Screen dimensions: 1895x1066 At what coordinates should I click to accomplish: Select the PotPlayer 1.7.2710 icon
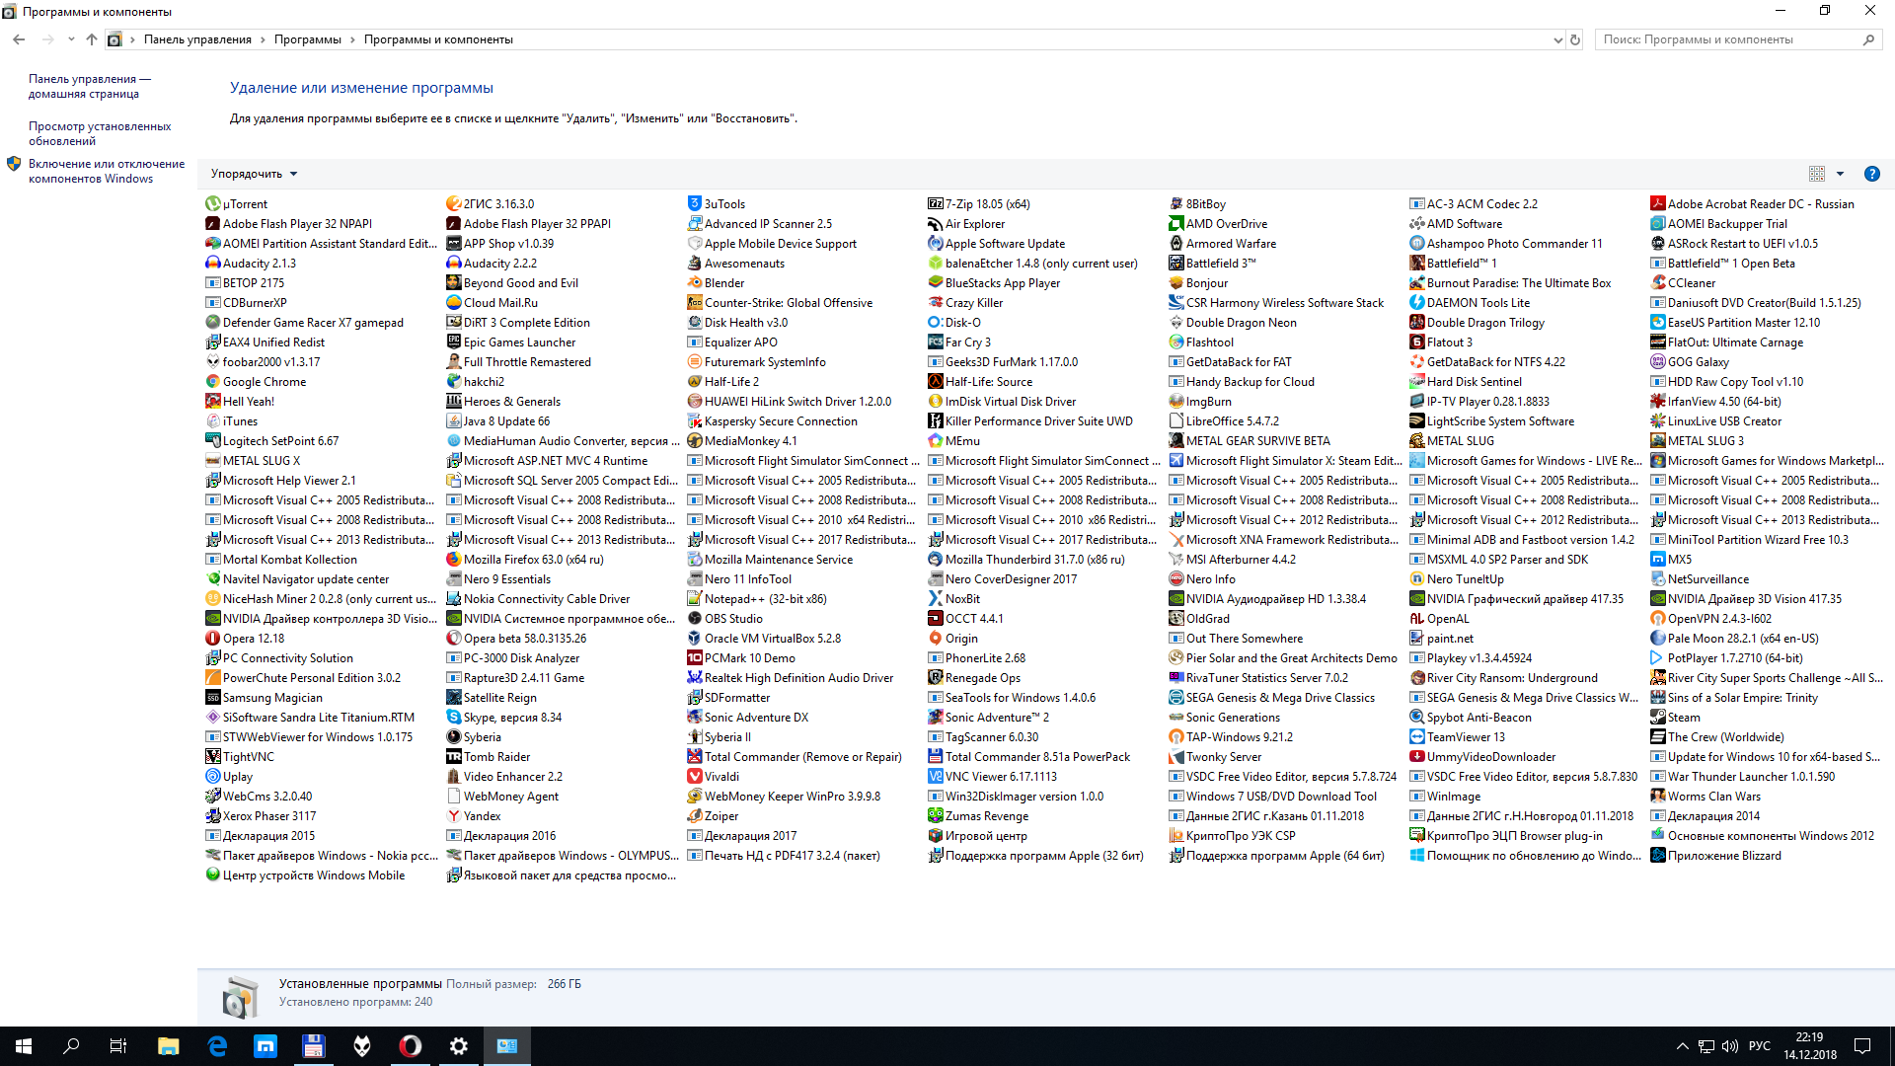coord(1657,658)
